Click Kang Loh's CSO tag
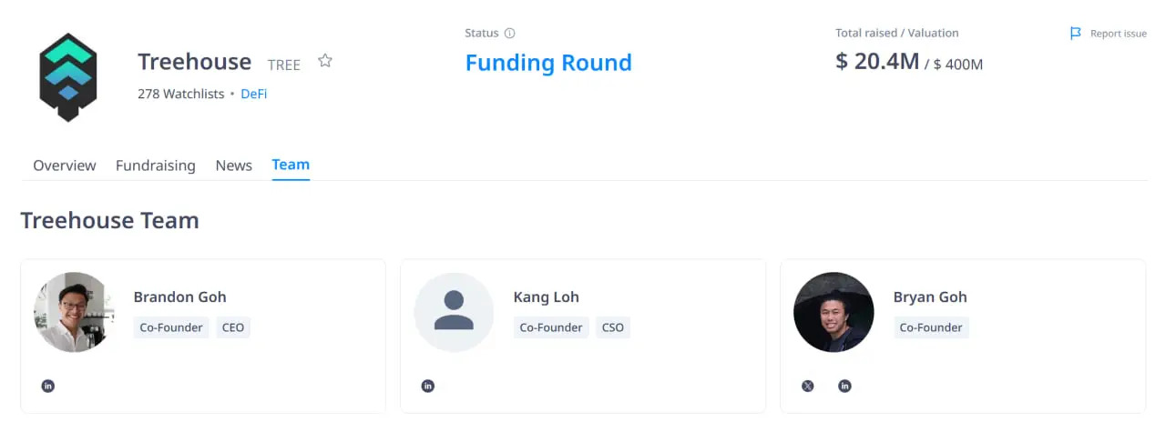This screenshot has height=432, width=1166. click(x=613, y=327)
